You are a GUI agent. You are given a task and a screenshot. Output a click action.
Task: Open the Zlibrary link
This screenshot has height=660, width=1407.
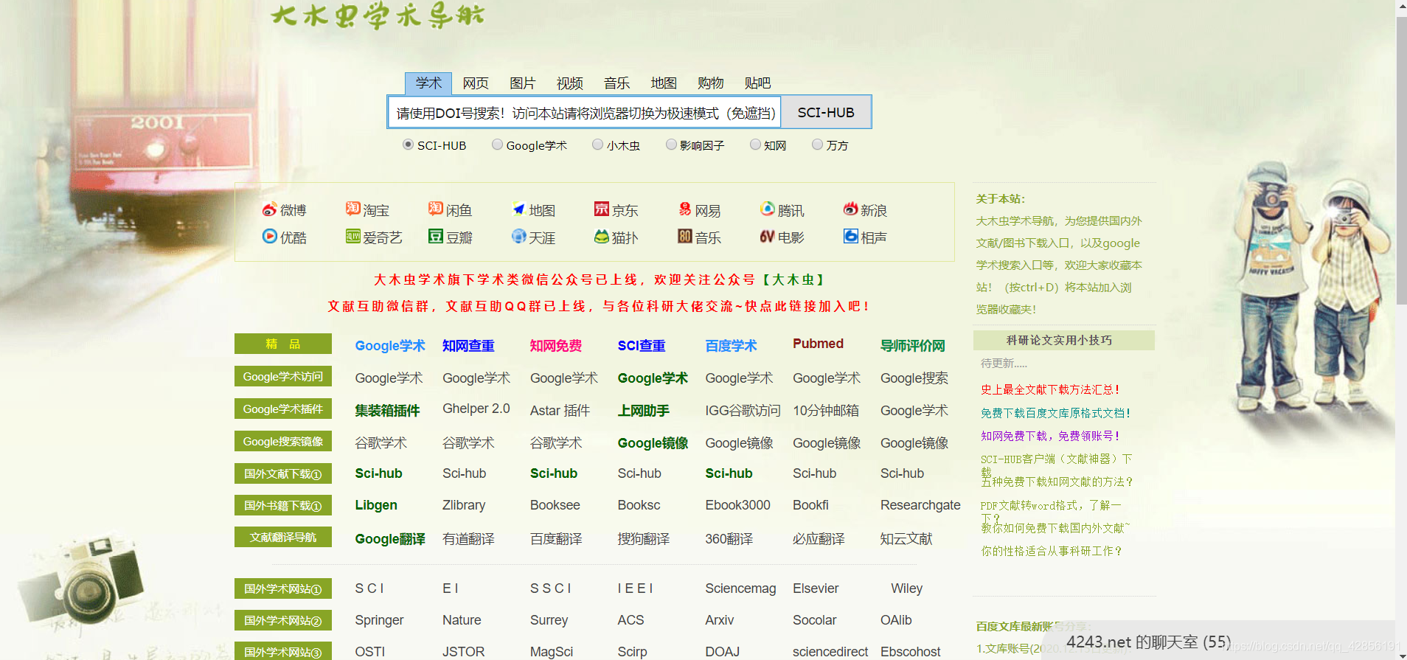[x=464, y=505]
